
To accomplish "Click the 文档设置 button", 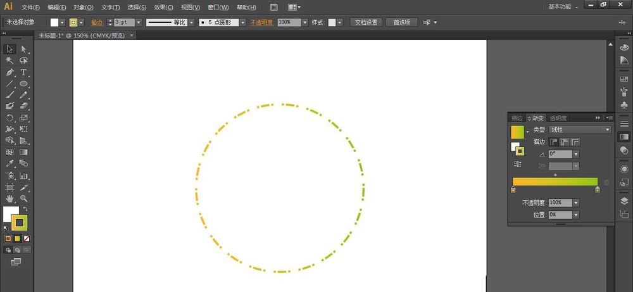I will tap(365, 22).
